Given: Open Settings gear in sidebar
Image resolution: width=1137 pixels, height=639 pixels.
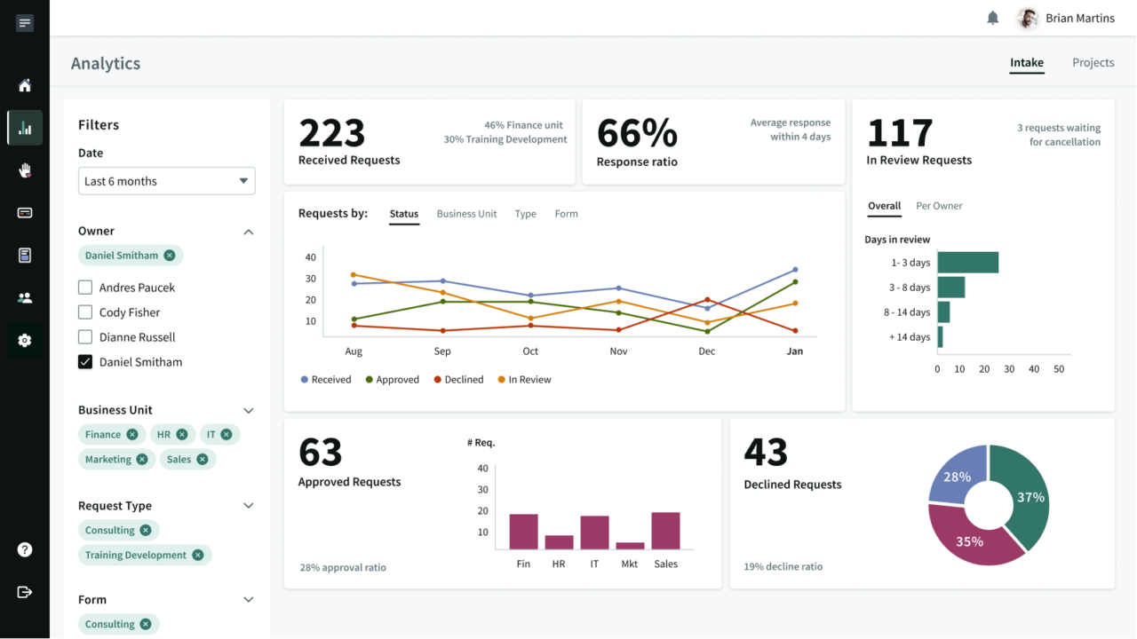Looking at the screenshot, I should click(25, 341).
